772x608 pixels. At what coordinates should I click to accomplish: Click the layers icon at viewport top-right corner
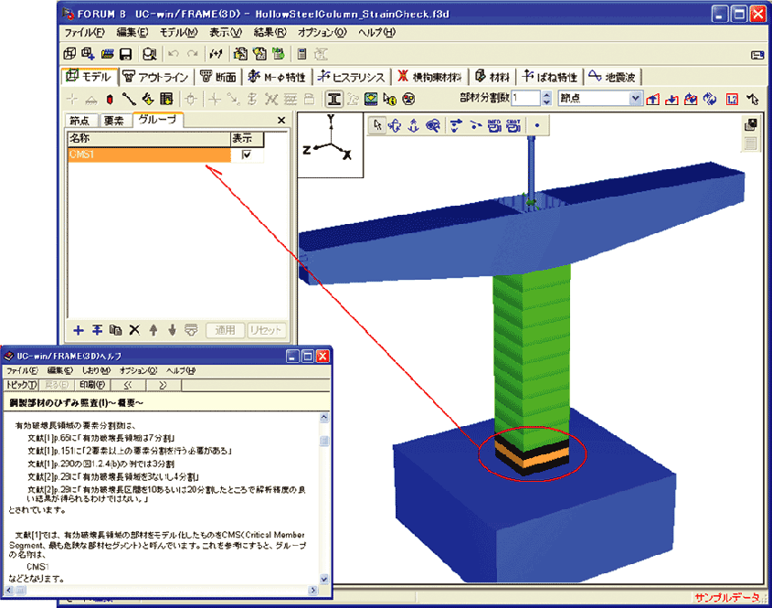point(751,124)
